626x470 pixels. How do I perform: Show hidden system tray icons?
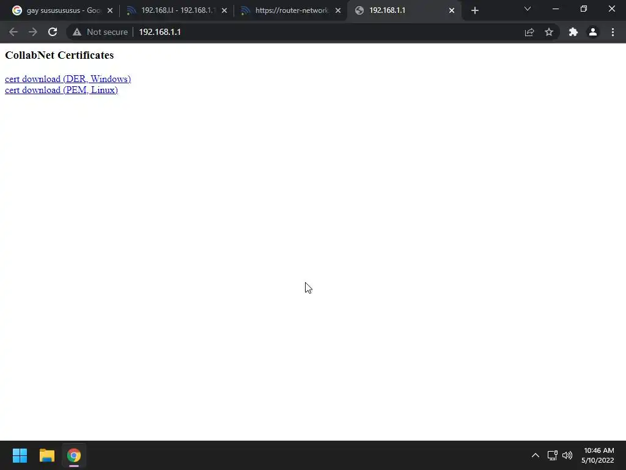coord(536,455)
